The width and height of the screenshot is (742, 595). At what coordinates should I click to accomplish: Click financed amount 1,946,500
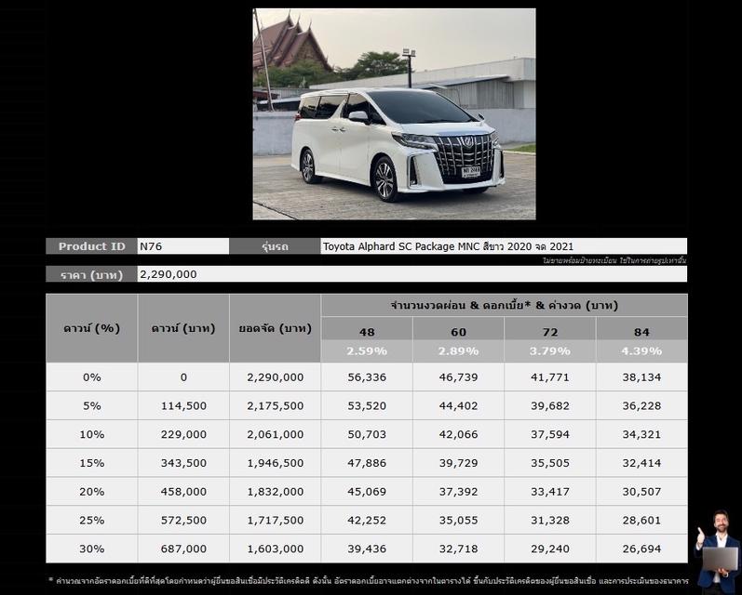point(275,463)
